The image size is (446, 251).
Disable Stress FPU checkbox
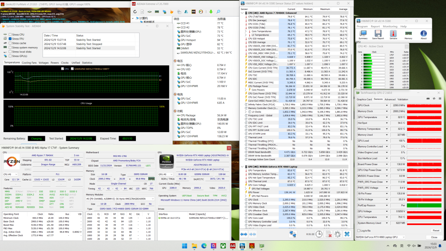coord(10,39)
